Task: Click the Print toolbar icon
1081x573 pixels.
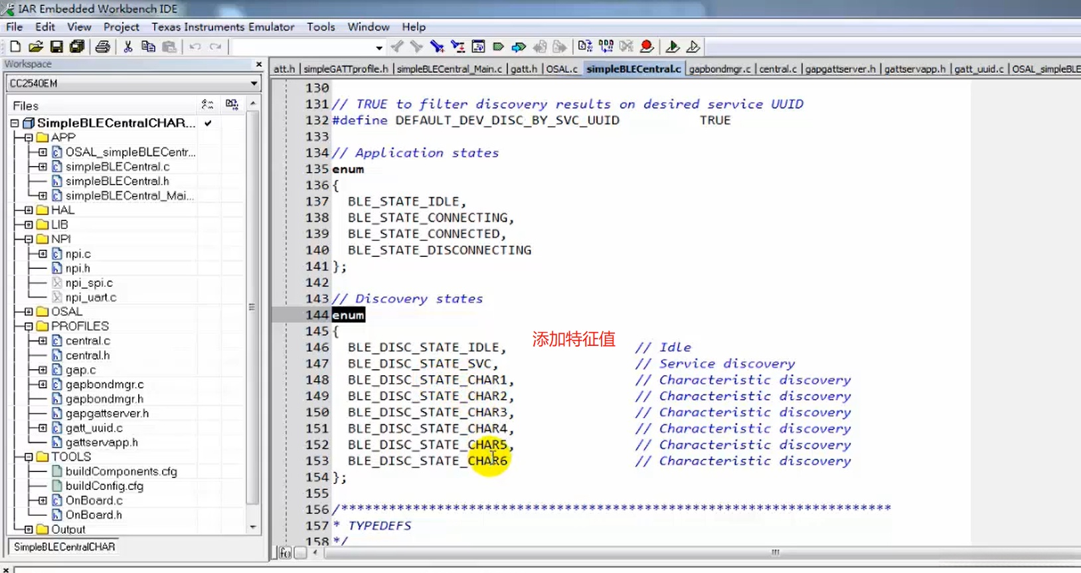Action: [x=102, y=46]
